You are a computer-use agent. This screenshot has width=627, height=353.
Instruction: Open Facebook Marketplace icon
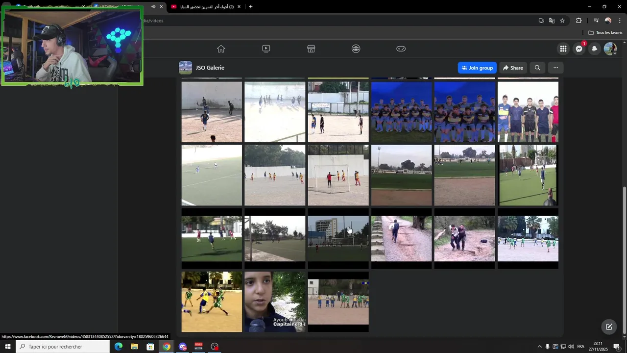(311, 49)
